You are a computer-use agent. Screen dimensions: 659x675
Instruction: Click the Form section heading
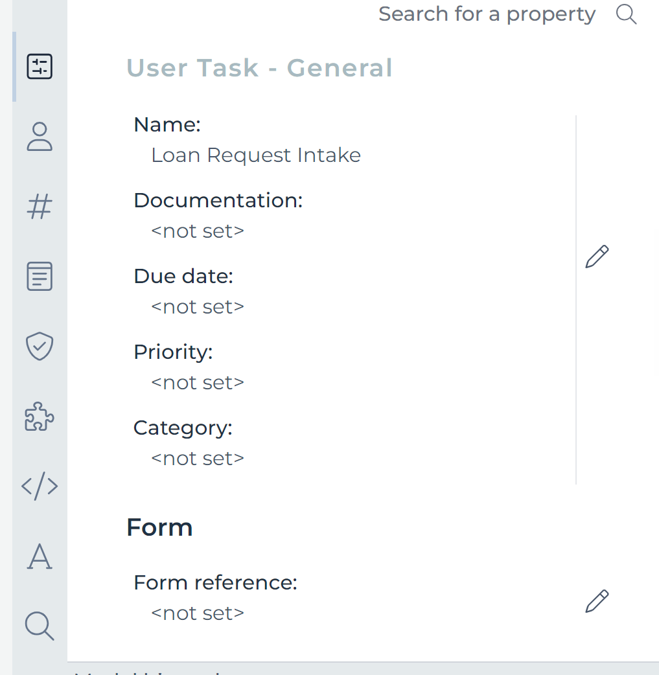(159, 527)
